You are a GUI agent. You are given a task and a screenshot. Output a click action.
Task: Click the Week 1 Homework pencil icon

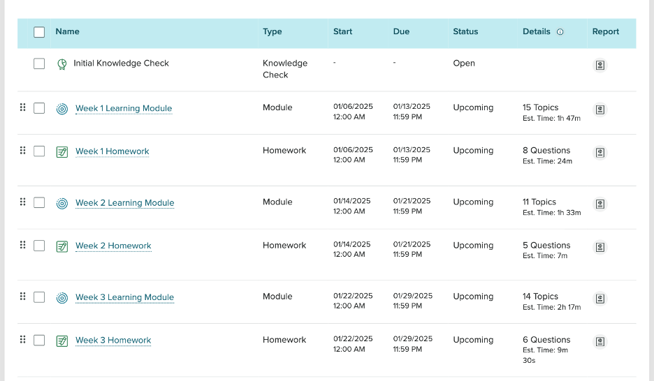tap(62, 152)
